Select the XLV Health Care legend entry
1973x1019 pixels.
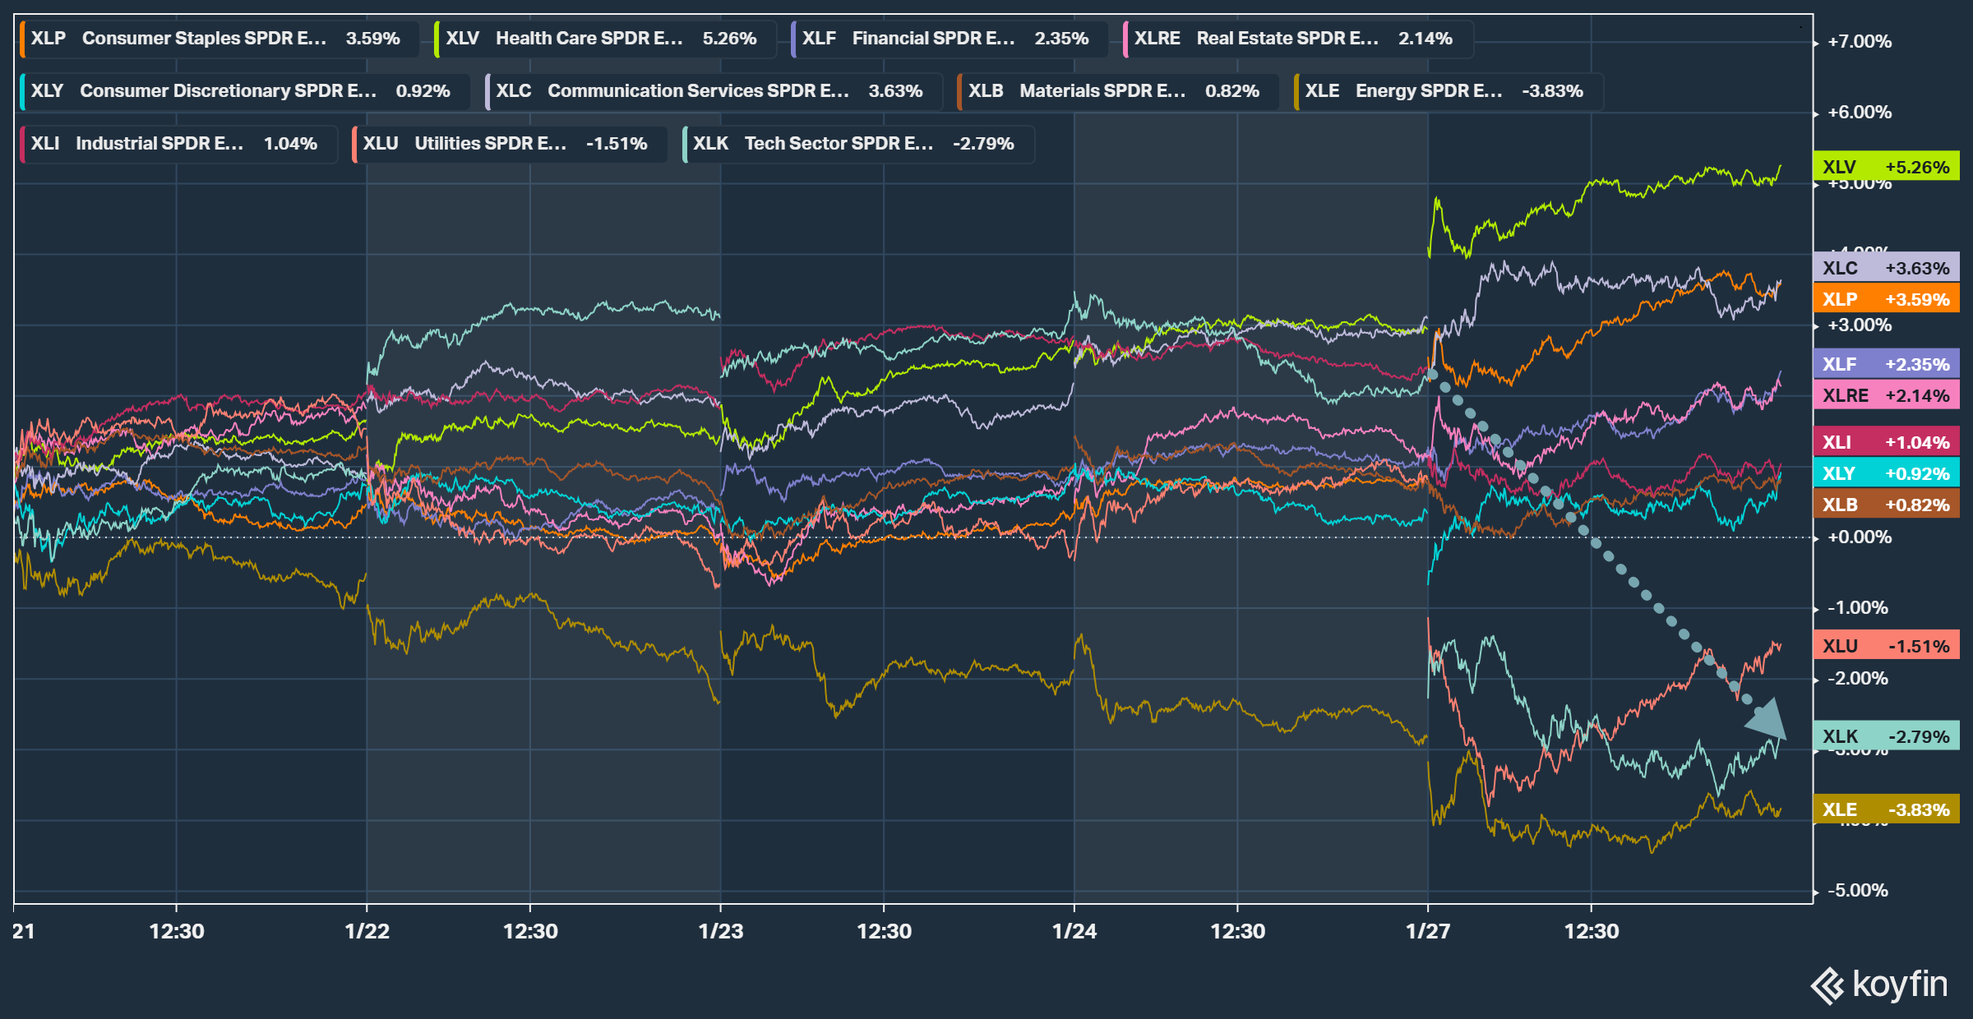point(605,39)
